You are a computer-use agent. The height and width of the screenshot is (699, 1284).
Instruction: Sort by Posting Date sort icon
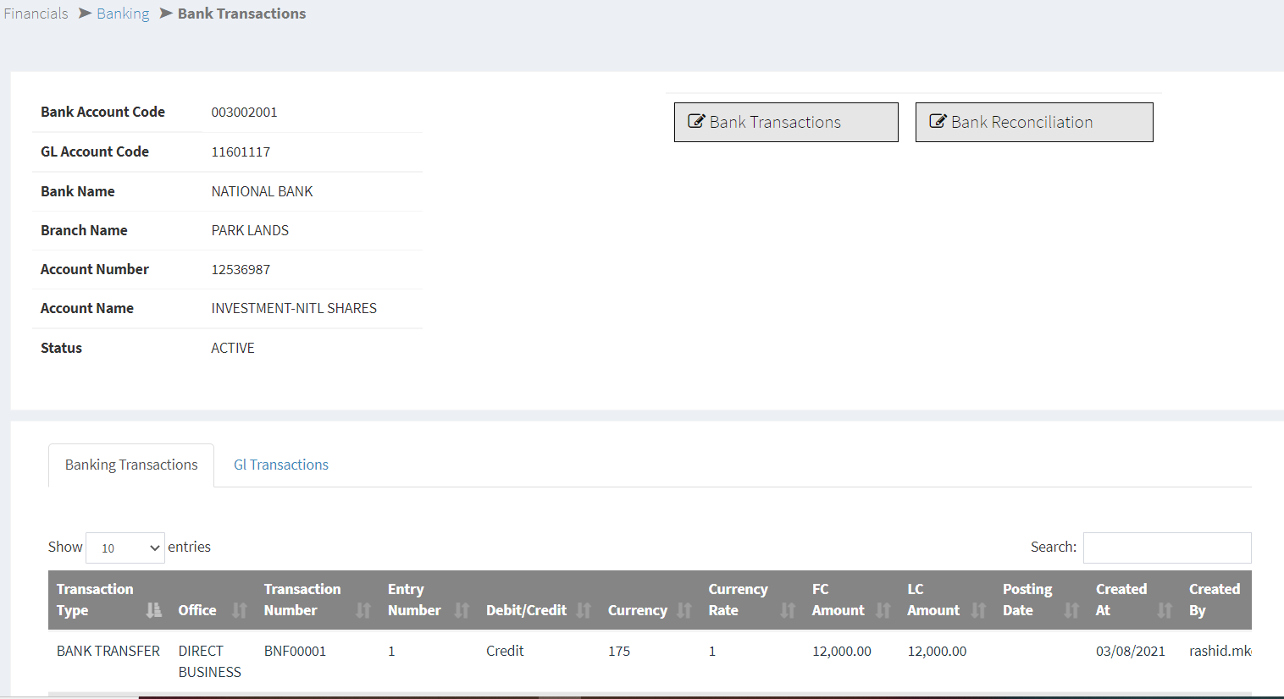[x=1071, y=610]
